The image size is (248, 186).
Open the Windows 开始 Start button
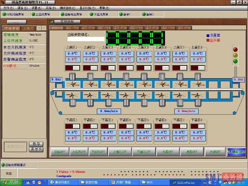coord(11,181)
